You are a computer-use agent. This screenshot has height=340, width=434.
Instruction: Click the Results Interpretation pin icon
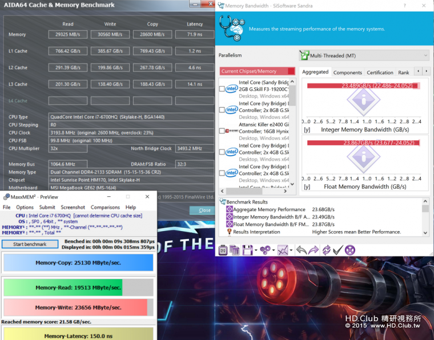(x=229, y=232)
